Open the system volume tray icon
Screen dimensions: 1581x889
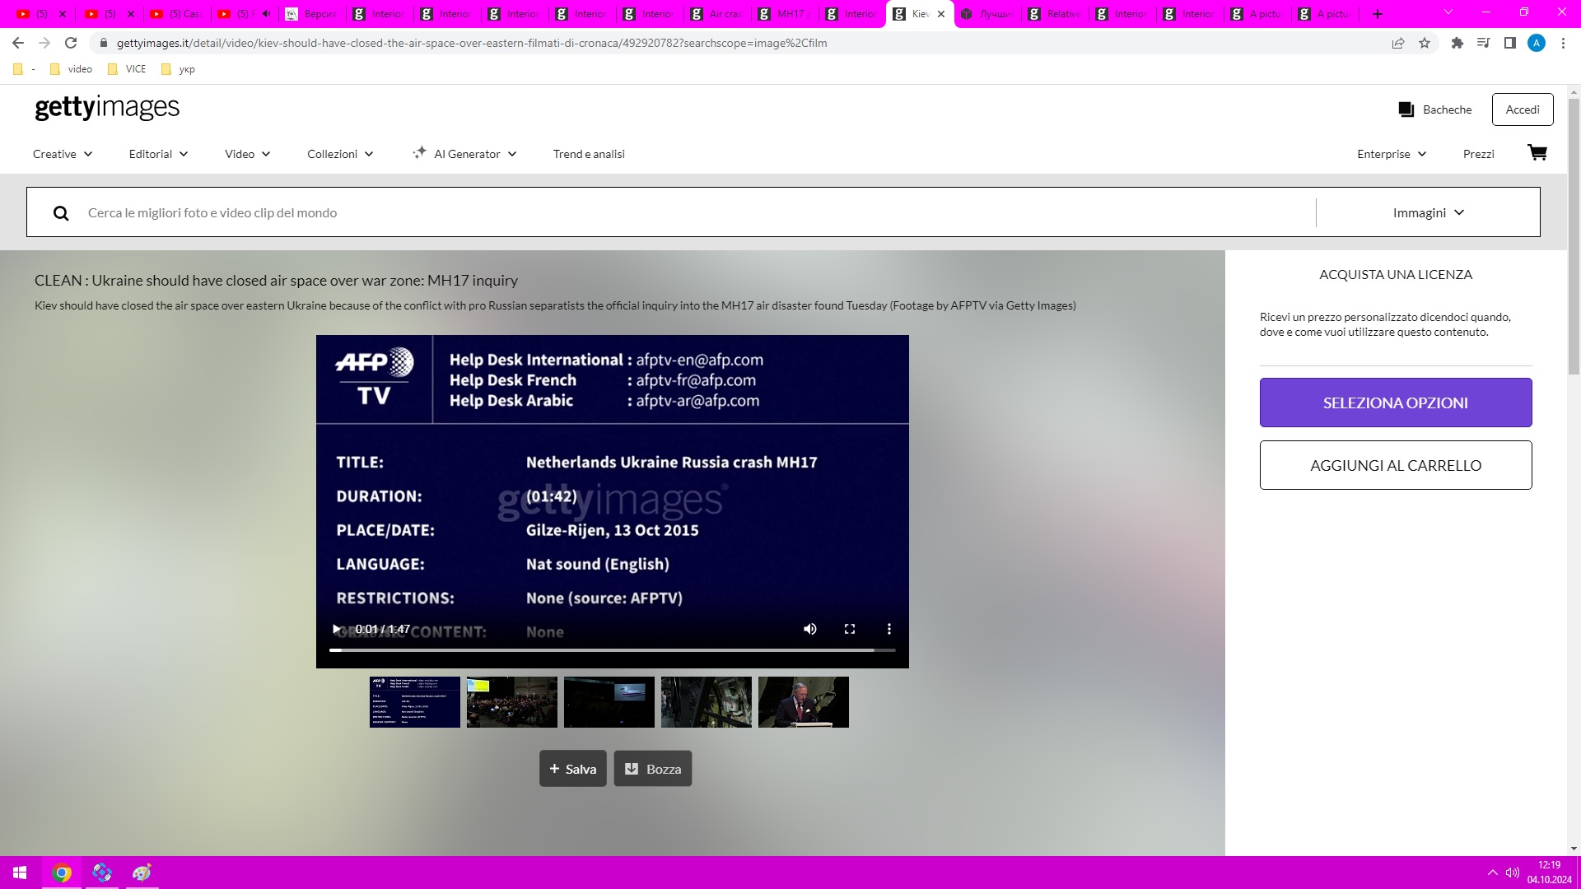click(x=1513, y=873)
